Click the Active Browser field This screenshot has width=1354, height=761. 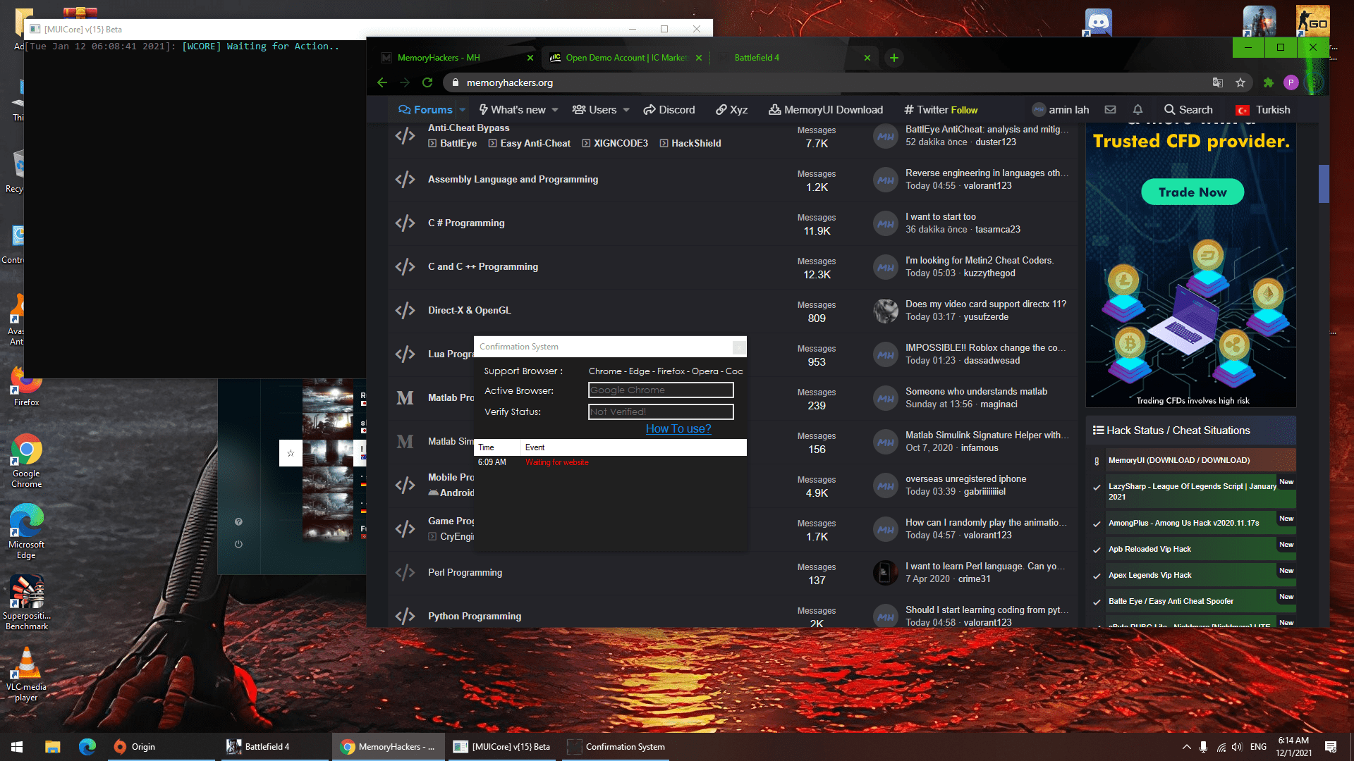click(661, 390)
